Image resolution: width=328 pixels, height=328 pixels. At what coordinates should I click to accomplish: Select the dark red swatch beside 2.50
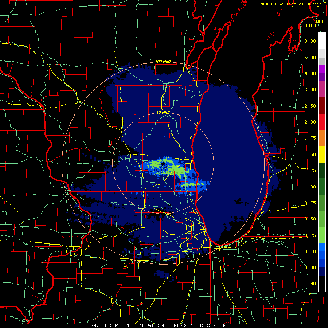click(322, 105)
